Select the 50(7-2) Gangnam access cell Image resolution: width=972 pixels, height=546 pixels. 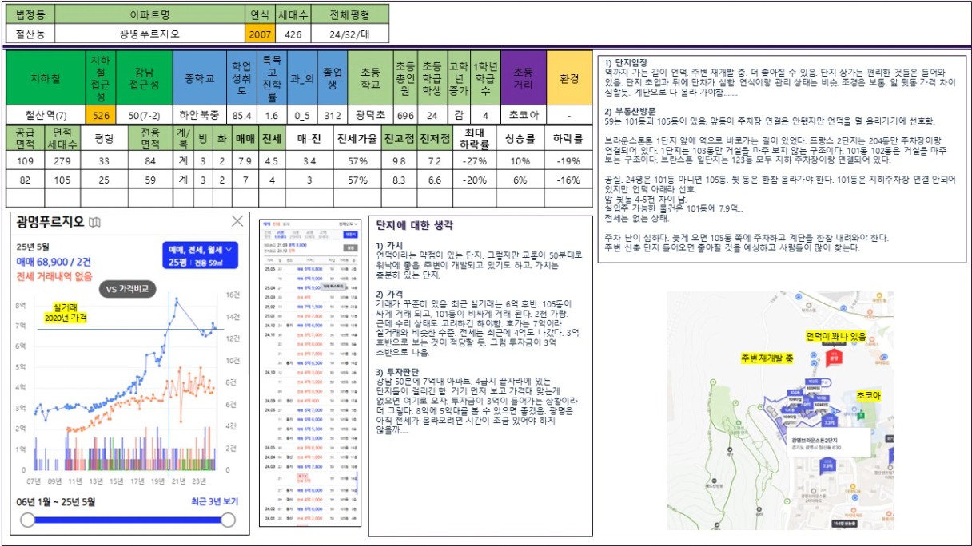(145, 115)
